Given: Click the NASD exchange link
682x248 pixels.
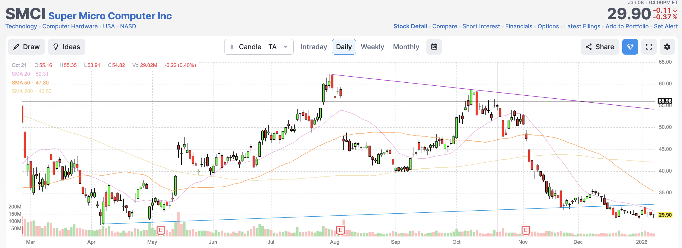Looking at the screenshot, I should coord(128,26).
